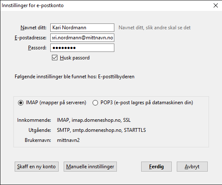
Task: Close the Innstillinger for e-postkonto dialog
Action: pos(215,5)
